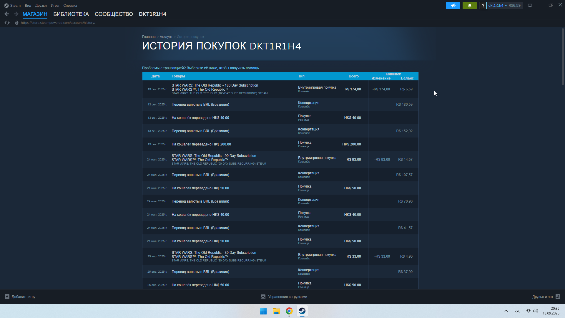Select the conversion row with balance R$ 180,59

click(280, 105)
